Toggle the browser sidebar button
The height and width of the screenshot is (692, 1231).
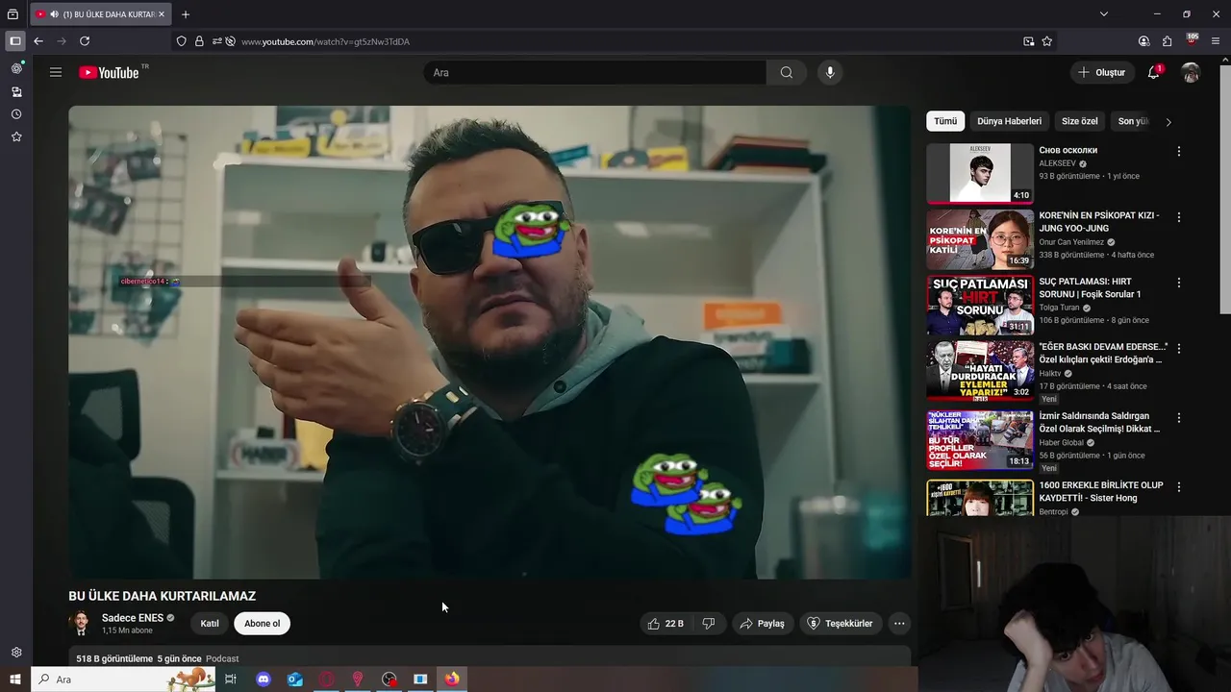pyautogui.click(x=15, y=41)
